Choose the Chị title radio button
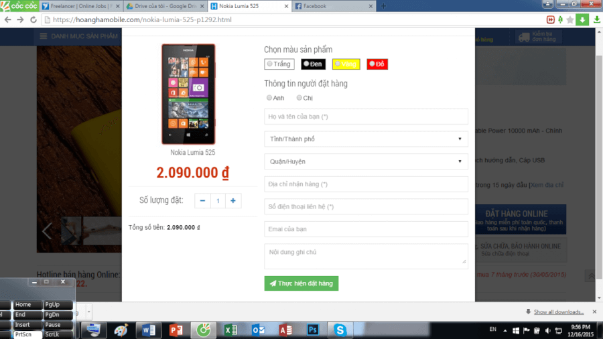The image size is (603, 339). coord(299,98)
